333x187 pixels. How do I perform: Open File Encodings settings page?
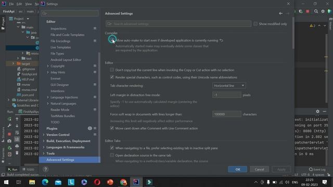(60, 41)
